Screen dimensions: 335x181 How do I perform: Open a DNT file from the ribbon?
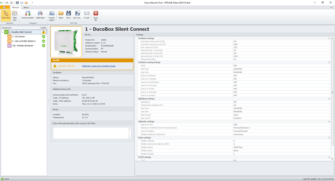[x=61, y=15]
